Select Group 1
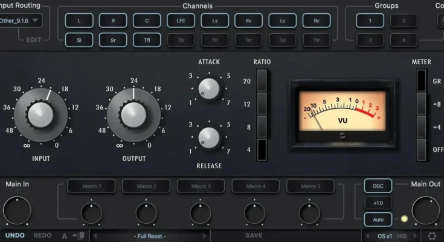The width and height of the screenshot is (444, 242). point(365,21)
